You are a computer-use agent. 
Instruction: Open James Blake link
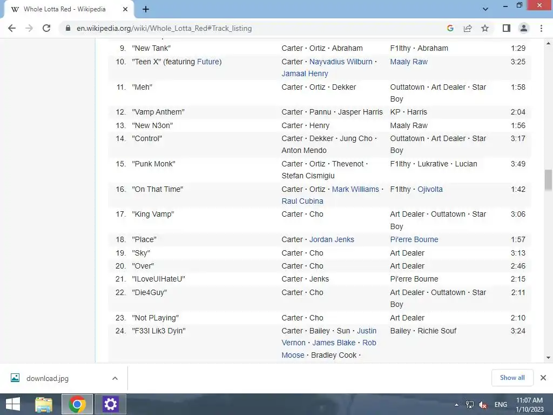coord(334,343)
